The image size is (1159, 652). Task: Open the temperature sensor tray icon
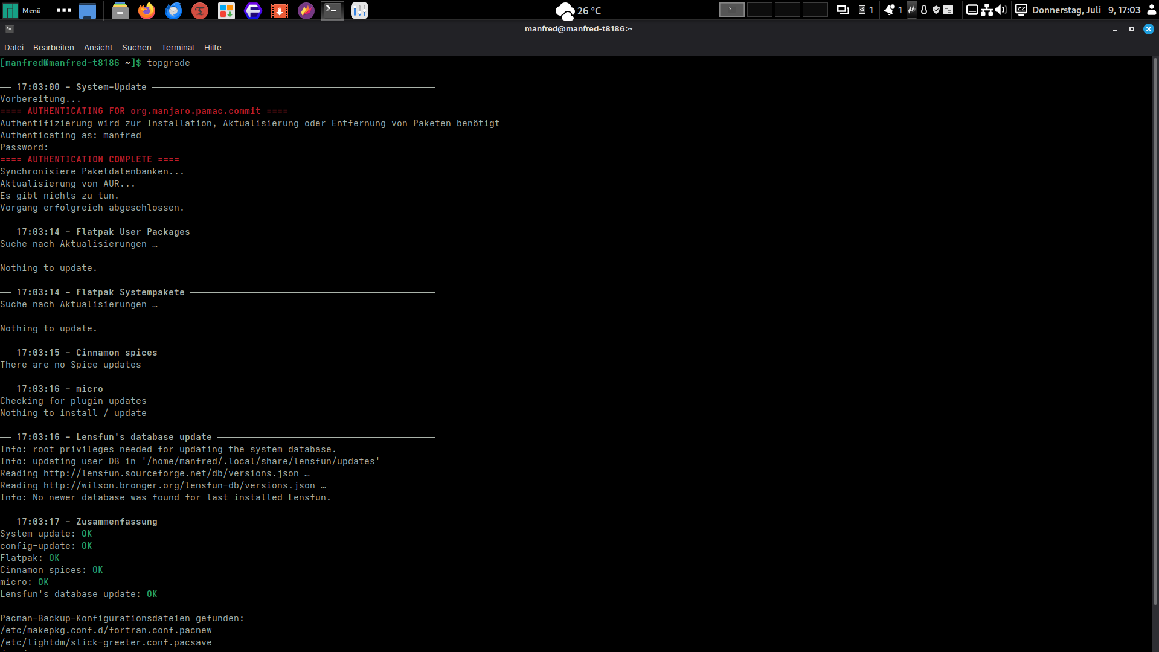tap(924, 10)
